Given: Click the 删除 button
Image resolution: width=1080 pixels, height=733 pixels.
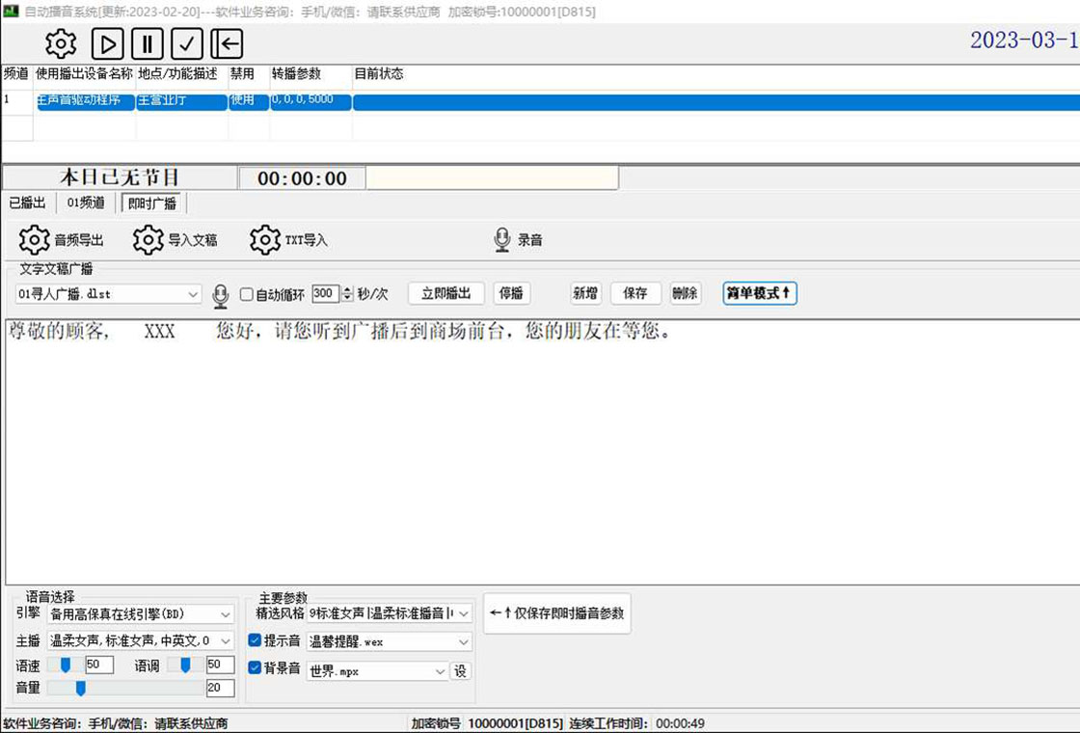Looking at the screenshot, I should [x=685, y=293].
